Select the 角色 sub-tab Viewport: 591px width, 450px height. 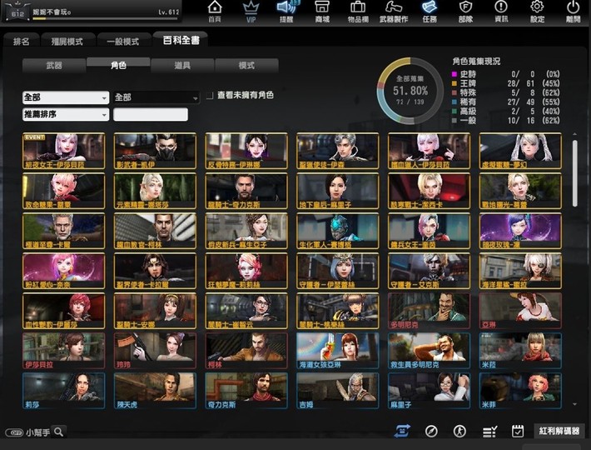[x=118, y=65]
